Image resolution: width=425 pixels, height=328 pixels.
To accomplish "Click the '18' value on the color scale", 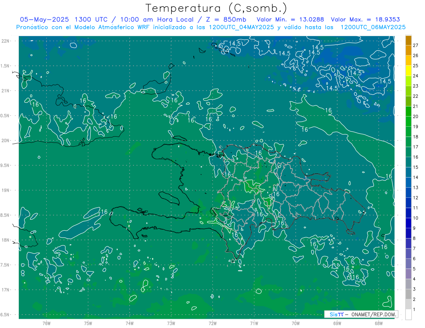I will [x=416, y=137].
